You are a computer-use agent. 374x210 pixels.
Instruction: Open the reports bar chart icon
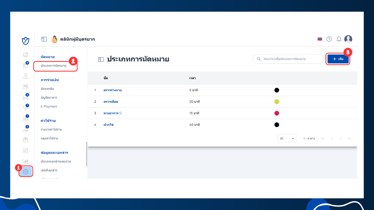26,161
